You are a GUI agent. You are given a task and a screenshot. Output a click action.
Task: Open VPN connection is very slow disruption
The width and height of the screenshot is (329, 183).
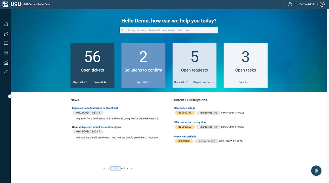point(190,122)
